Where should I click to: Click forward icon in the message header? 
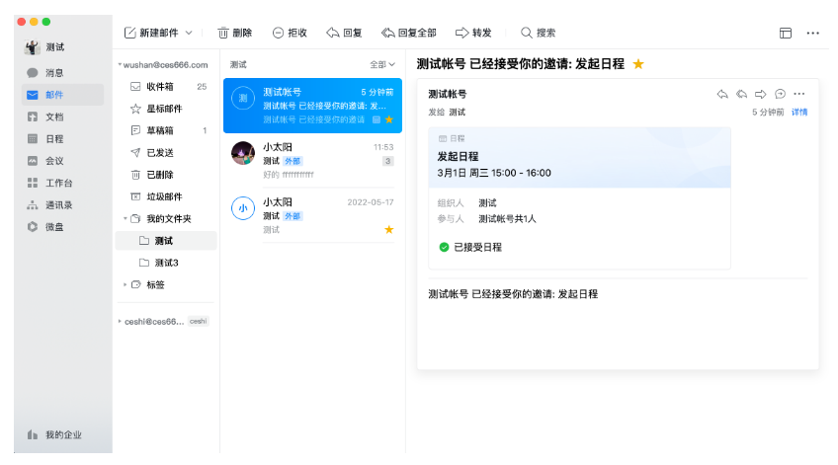point(761,94)
